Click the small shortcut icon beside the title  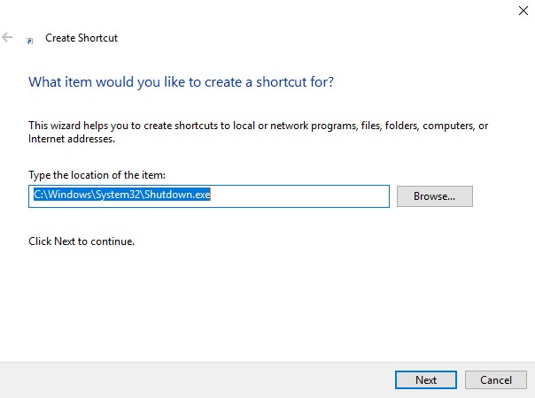(30, 40)
